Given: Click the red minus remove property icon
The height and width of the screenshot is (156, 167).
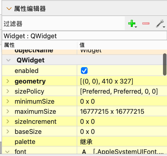Looking at the screenshot, I should click(146, 23).
